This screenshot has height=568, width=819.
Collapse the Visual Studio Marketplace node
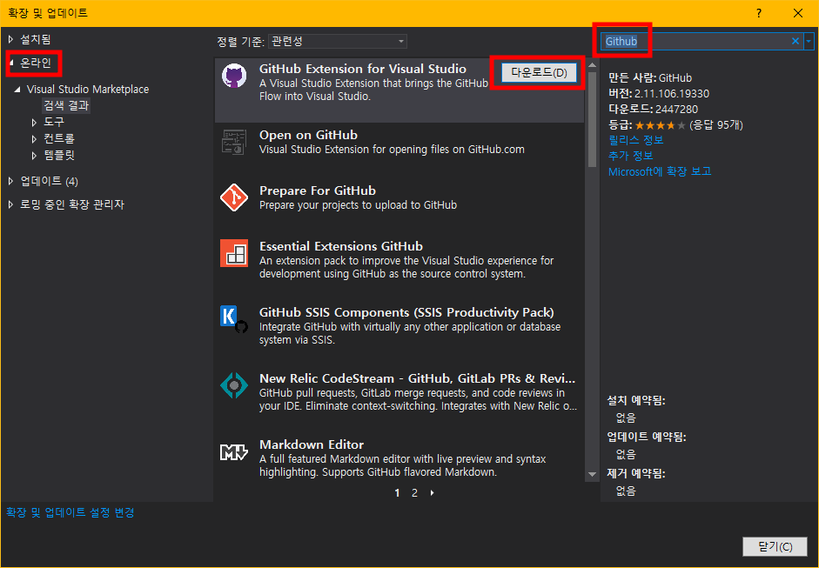click(x=17, y=90)
